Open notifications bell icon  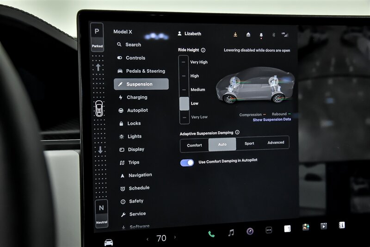coord(261,35)
